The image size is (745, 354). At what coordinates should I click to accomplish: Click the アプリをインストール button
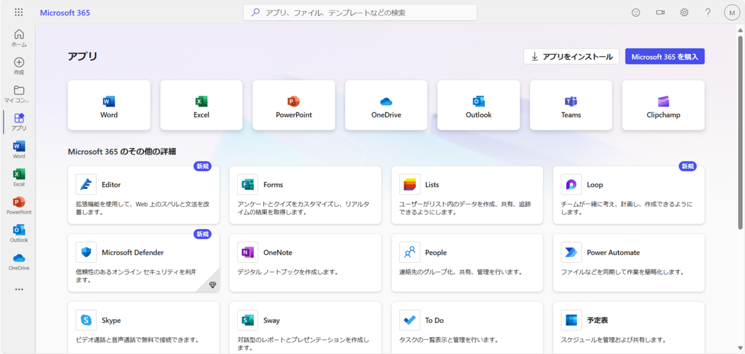tap(572, 57)
